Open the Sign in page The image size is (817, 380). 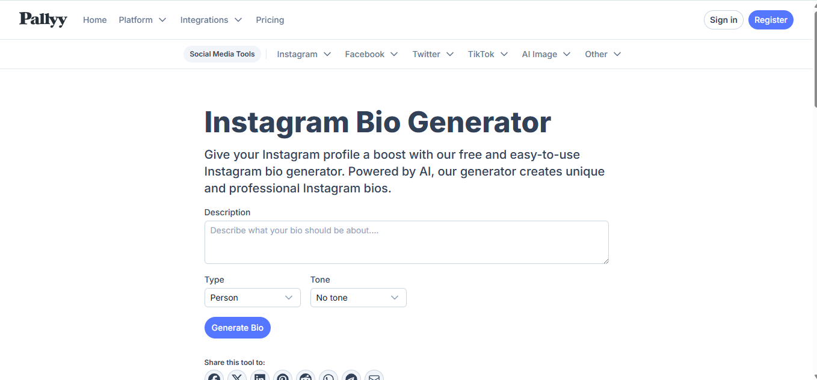[723, 19]
